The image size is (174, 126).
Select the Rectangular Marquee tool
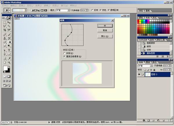[5, 22]
